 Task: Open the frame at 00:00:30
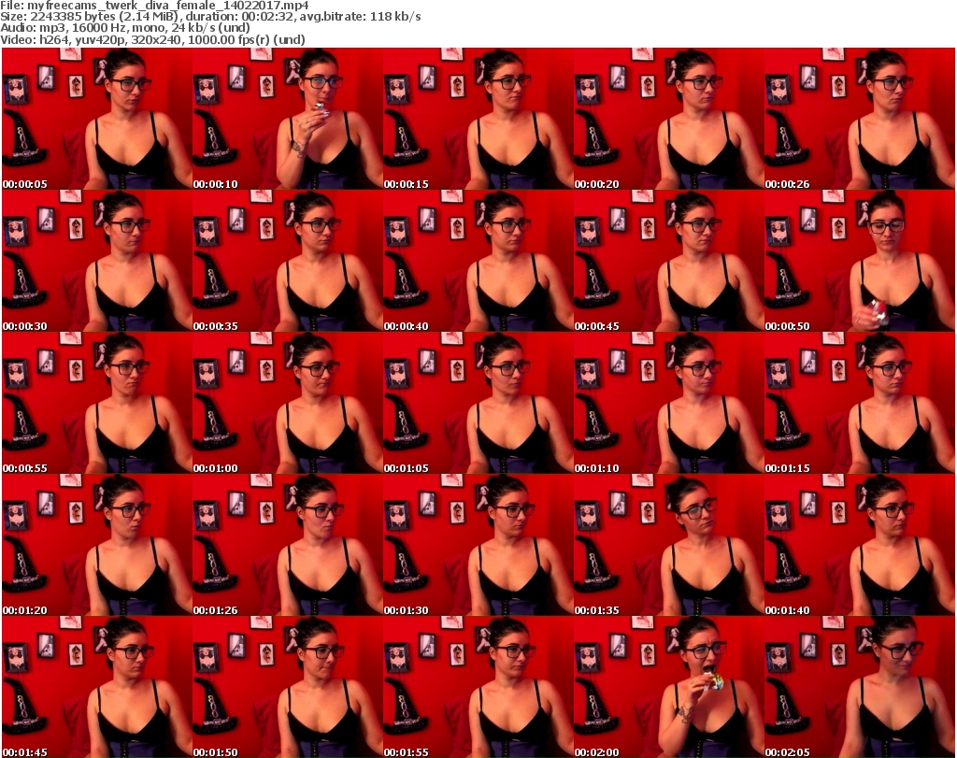[97, 261]
